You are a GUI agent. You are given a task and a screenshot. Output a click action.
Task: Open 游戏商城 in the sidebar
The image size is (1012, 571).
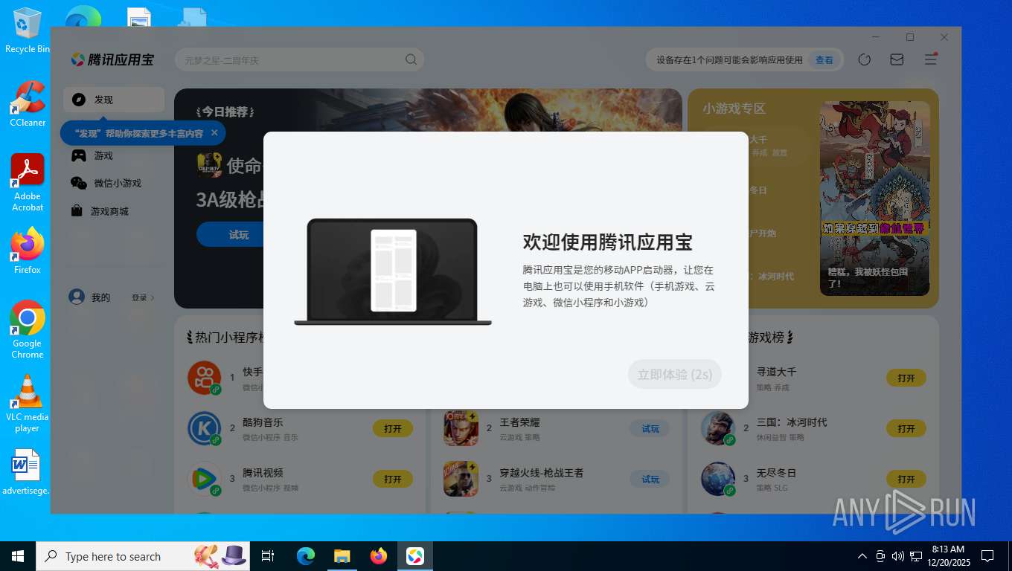pyautogui.click(x=114, y=211)
